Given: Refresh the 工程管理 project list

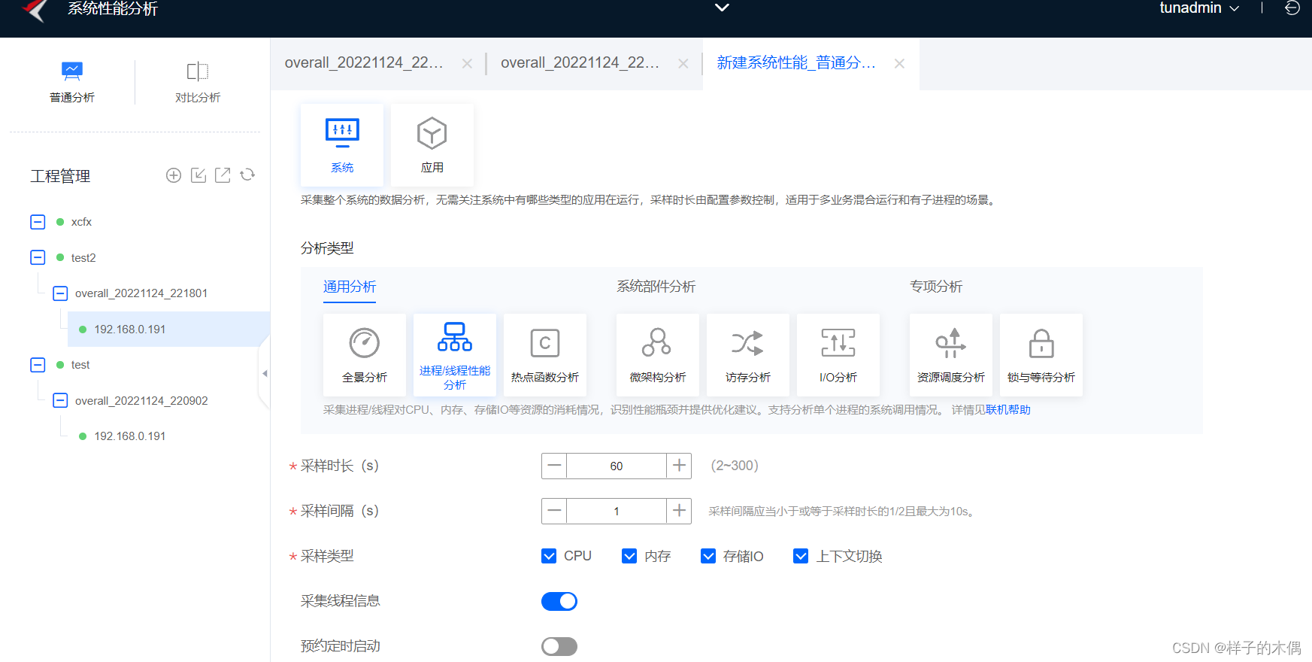Looking at the screenshot, I should point(247,175).
